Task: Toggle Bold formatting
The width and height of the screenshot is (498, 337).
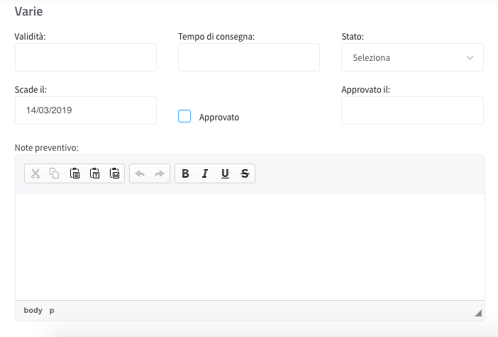Action: [185, 173]
